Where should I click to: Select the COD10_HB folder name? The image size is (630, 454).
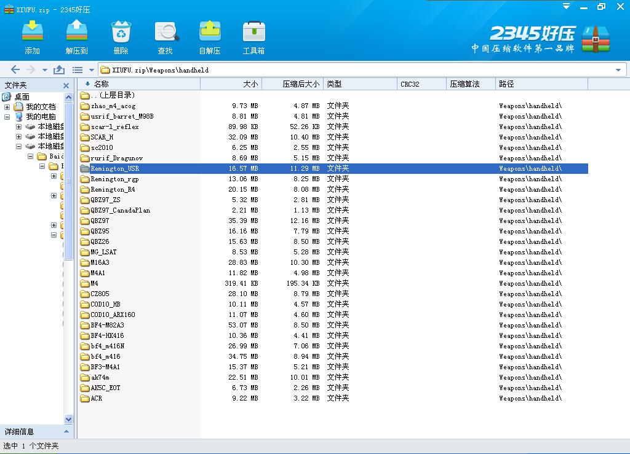coord(105,304)
